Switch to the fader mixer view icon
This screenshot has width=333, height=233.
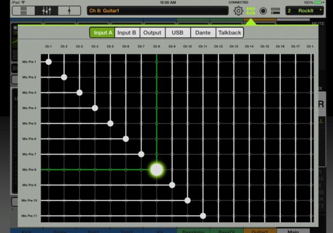(46, 11)
